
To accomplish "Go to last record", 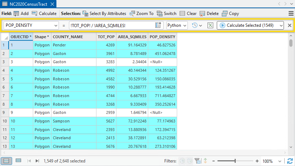I will (37, 161).
